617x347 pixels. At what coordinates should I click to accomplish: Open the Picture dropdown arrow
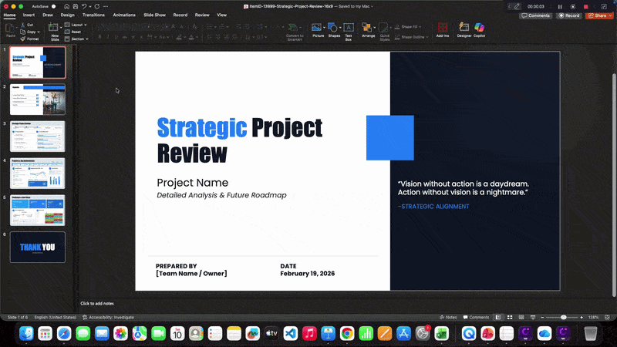(324, 27)
